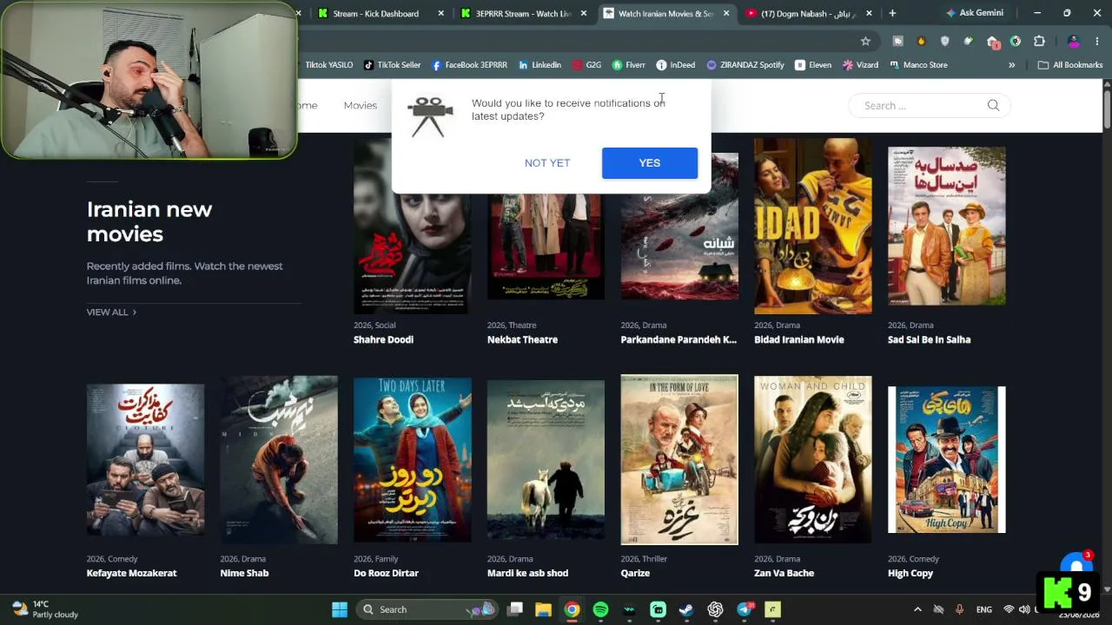Click YES to allow notifications
1112x625 pixels.
click(x=650, y=163)
